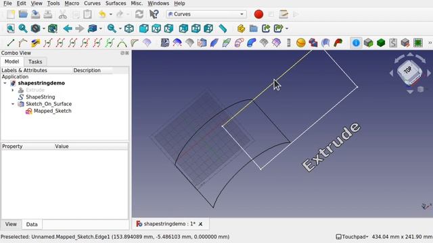
Task: Click the Pipeshell pink tube icon
Action: click(x=239, y=43)
